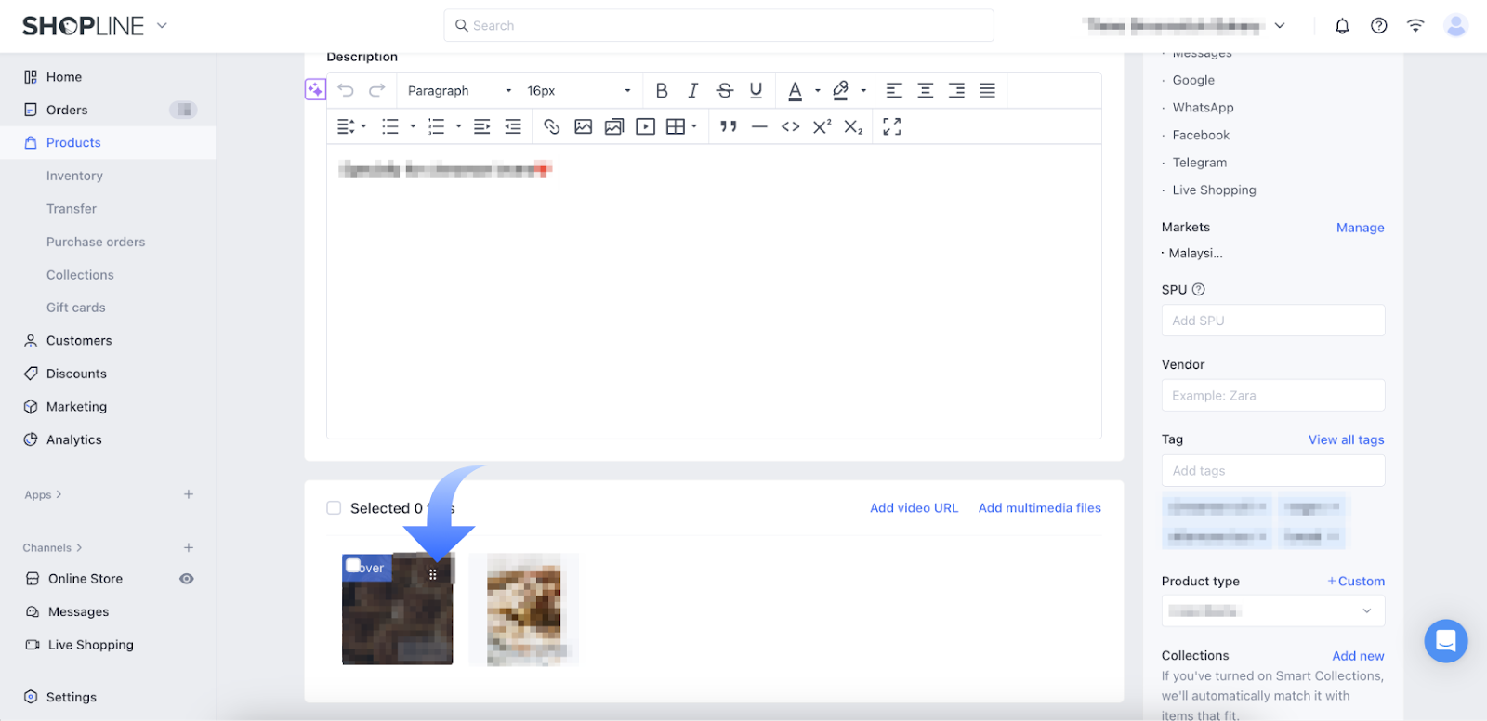Click the AI generate description icon
This screenshot has width=1487, height=721.
point(315,90)
